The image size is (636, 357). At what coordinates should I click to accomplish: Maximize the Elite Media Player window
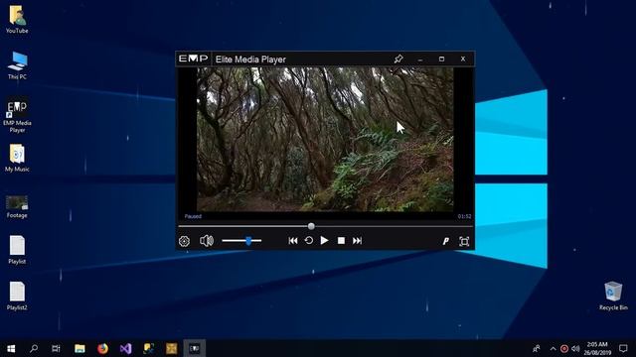point(441,59)
